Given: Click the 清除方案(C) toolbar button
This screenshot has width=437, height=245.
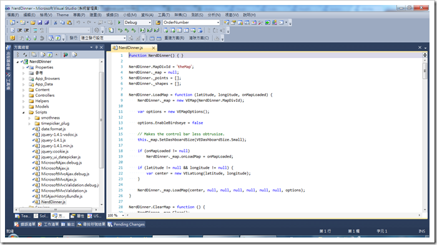Looking at the screenshot, I should pyautogui.click(x=199, y=38).
